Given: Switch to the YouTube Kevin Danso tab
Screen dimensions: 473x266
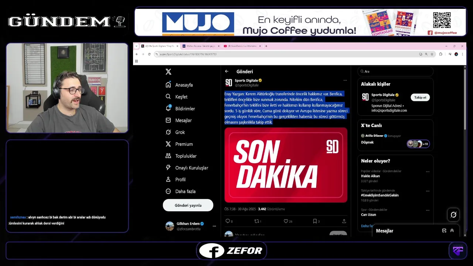Looking at the screenshot, I should [x=242, y=46].
